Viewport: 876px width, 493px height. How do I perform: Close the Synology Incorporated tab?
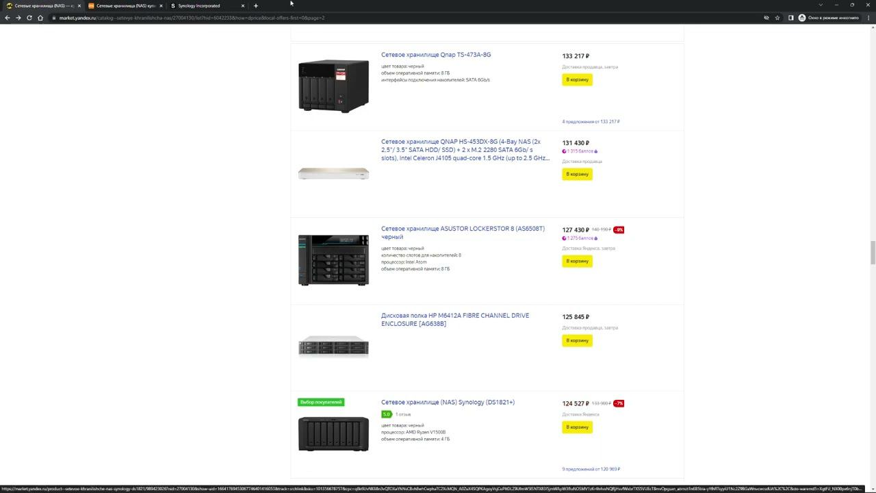[x=242, y=5]
